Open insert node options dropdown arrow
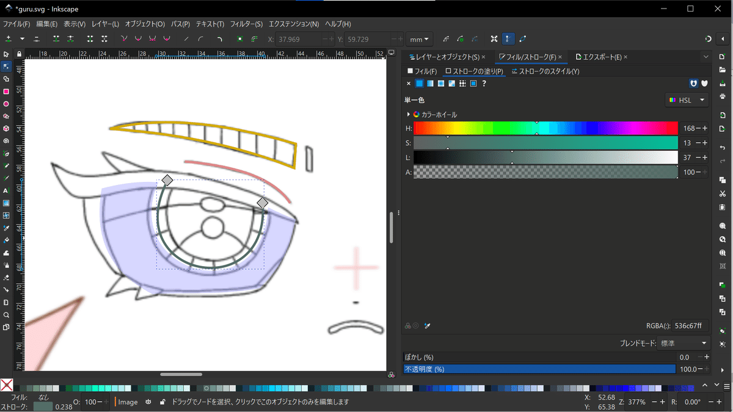 pos(23,38)
